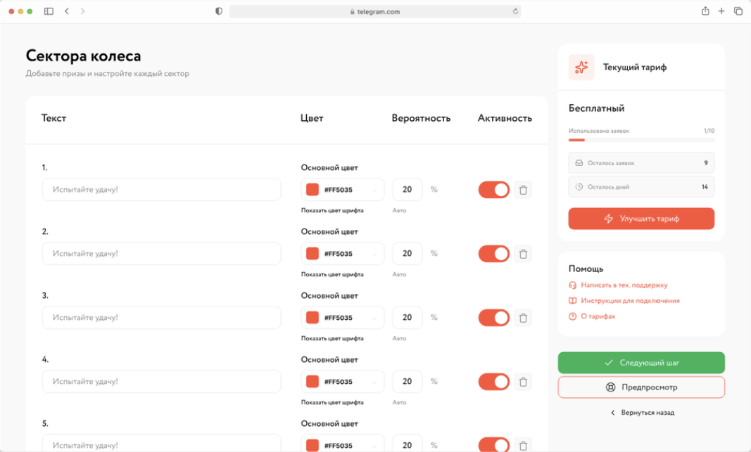Open the Safari sidebar panel icon
This screenshot has width=751, height=452.
(x=49, y=11)
